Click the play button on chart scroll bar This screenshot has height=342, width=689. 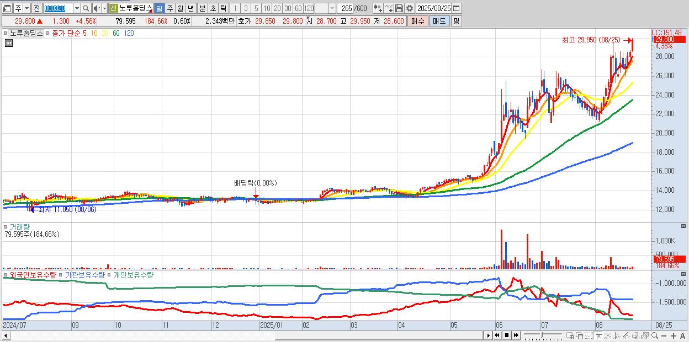click(488, 335)
